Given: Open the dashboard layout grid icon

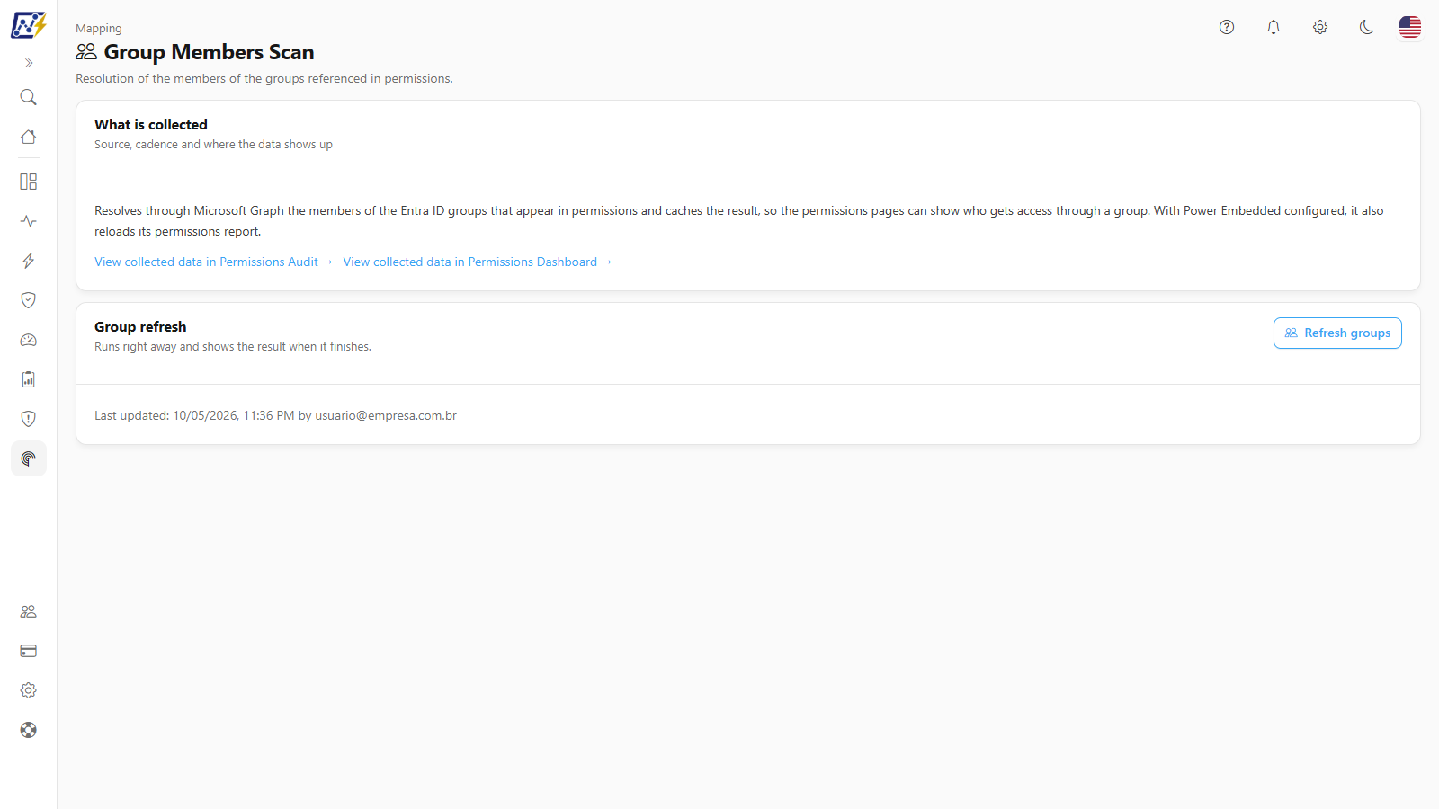Looking at the screenshot, I should [29, 182].
